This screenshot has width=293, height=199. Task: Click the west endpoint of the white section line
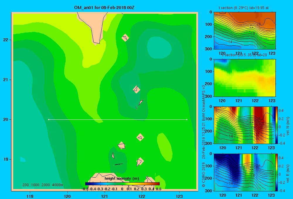coord(49,119)
